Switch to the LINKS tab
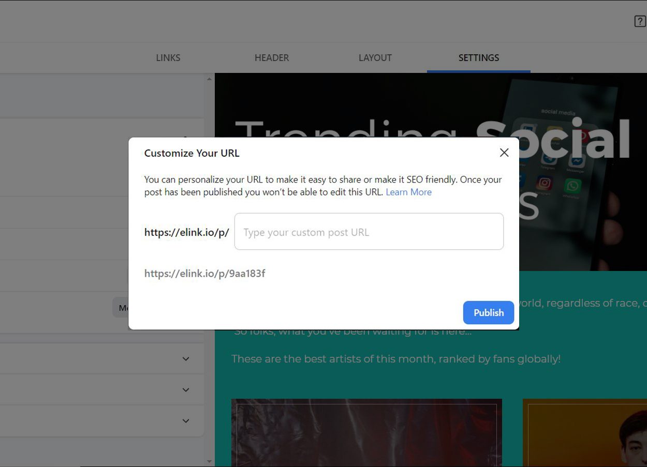Screen dimensions: 647x467 click(168, 57)
